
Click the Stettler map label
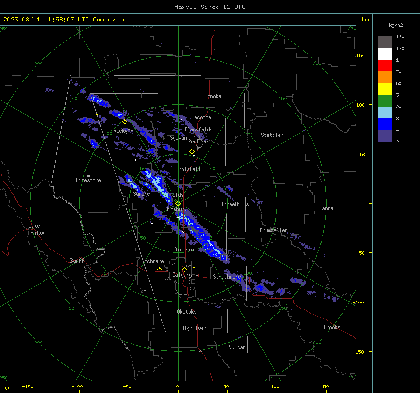[272, 135]
